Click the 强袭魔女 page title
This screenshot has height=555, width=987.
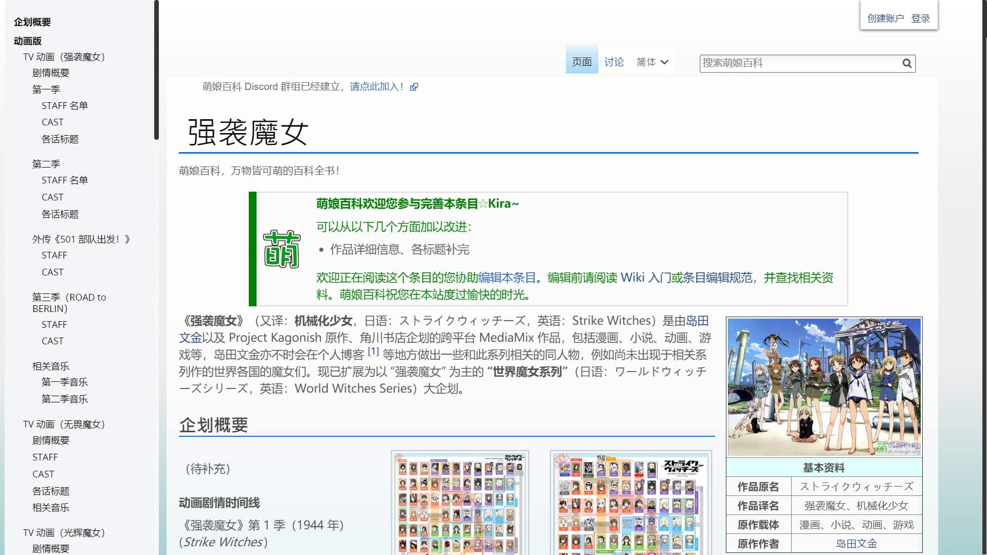point(248,133)
